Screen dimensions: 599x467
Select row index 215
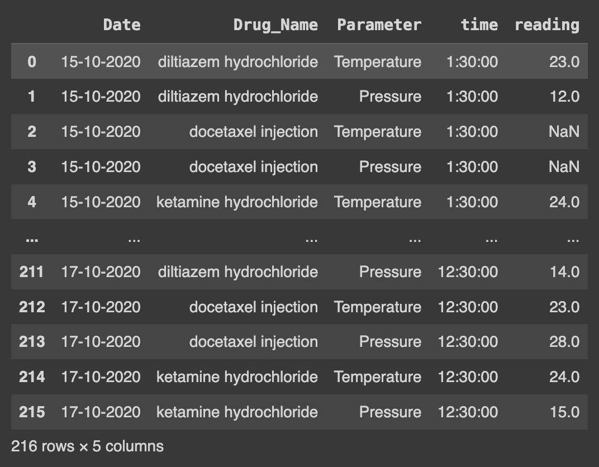pyautogui.click(x=32, y=412)
